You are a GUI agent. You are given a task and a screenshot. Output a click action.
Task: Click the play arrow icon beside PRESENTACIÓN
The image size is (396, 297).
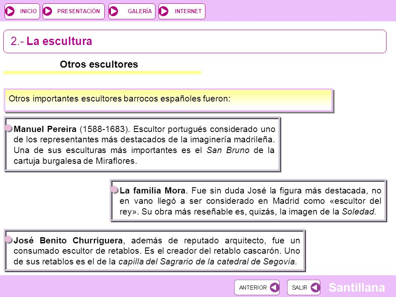(x=47, y=12)
